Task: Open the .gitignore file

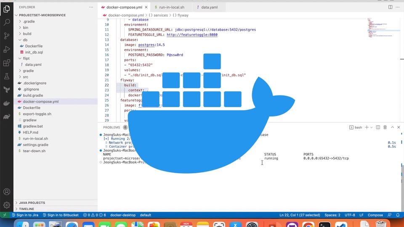Action: coord(31,89)
